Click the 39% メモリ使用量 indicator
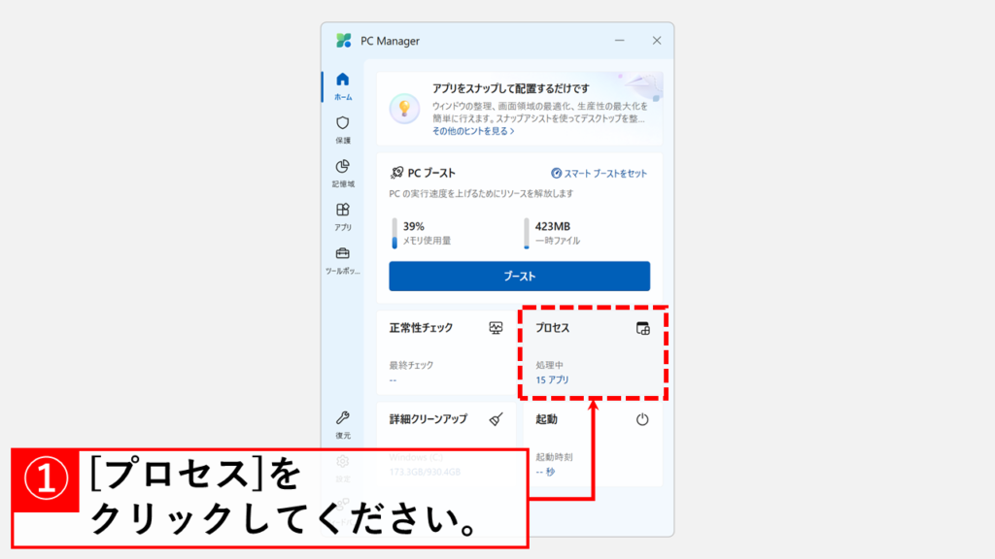This screenshot has height=559, width=995. (422, 233)
